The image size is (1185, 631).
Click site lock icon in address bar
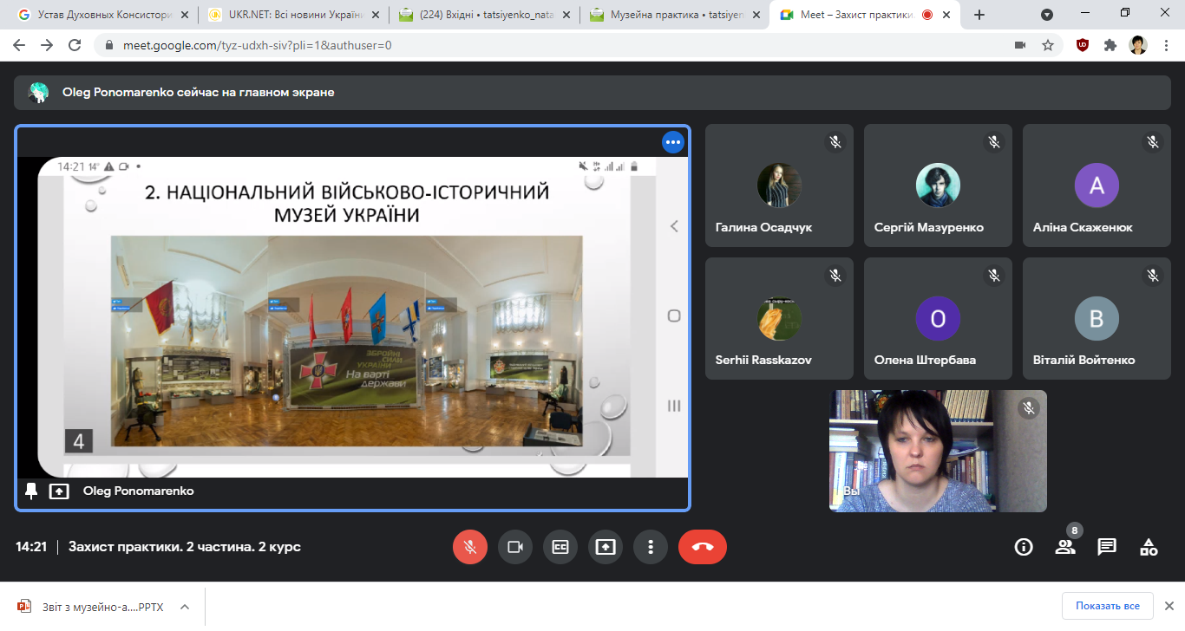[108, 45]
